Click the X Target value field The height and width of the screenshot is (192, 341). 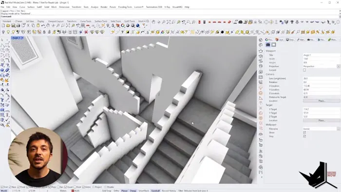322,109
